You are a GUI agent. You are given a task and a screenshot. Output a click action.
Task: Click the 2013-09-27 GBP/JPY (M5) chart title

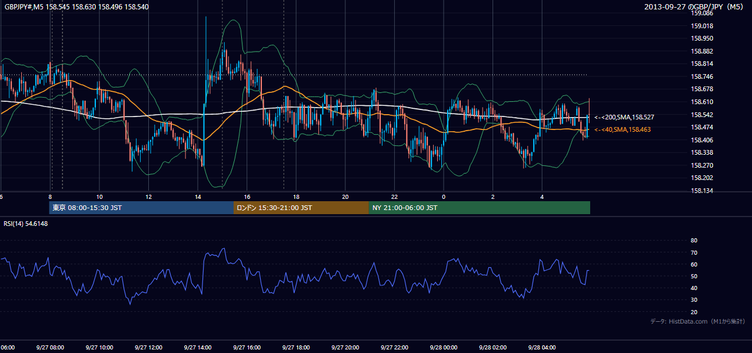pyautogui.click(x=694, y=6)
